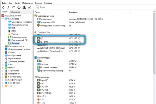The image size is (156, 104).
Task: Click the Back navigation arrow
Action: tap(4, 7)
